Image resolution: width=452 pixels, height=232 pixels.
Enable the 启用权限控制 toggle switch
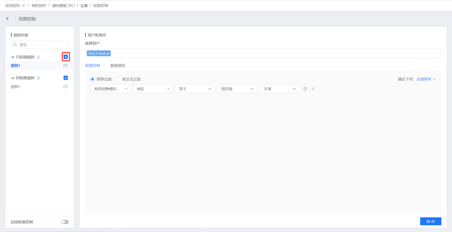pos(65,222)
